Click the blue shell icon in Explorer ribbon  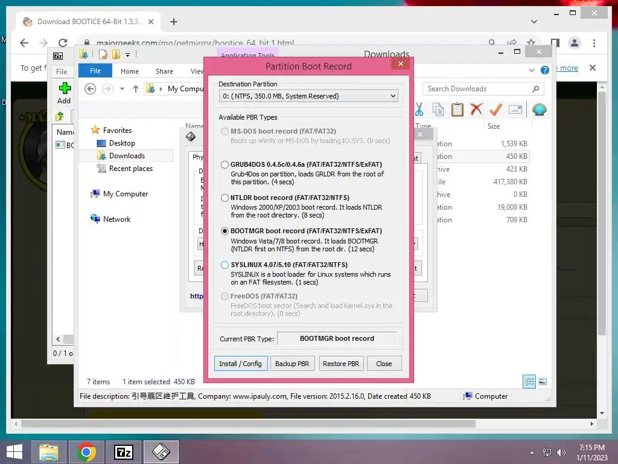(539, 109)
